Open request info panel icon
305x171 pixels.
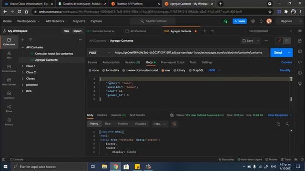(300, 73)
